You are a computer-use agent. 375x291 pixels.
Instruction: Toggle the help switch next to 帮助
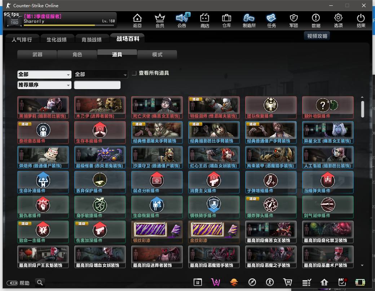12,283
